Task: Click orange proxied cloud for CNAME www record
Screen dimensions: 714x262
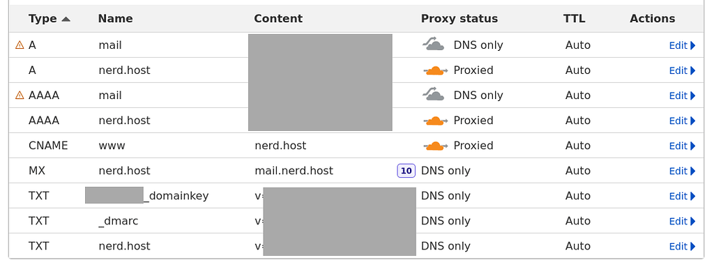Action: click(x=435, y=146)
